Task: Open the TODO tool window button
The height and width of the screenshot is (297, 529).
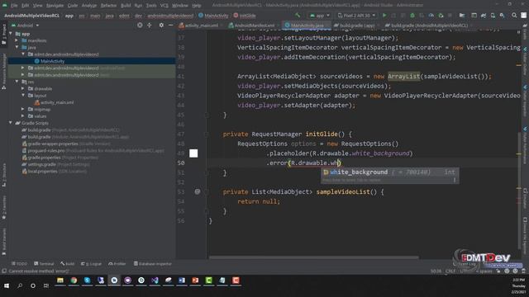Action: [19, 264]
